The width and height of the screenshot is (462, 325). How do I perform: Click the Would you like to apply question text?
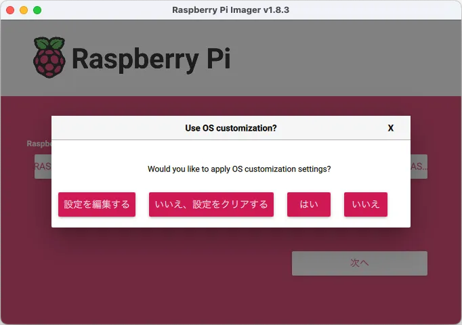click(x=239, y=169)
